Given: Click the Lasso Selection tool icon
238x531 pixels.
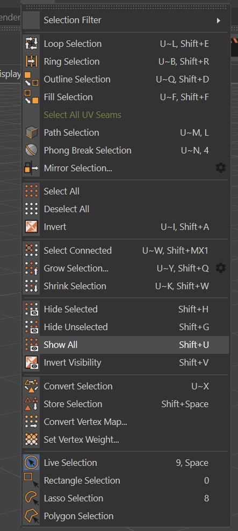Looking at the screenshot, I should (x=32, y=498).
